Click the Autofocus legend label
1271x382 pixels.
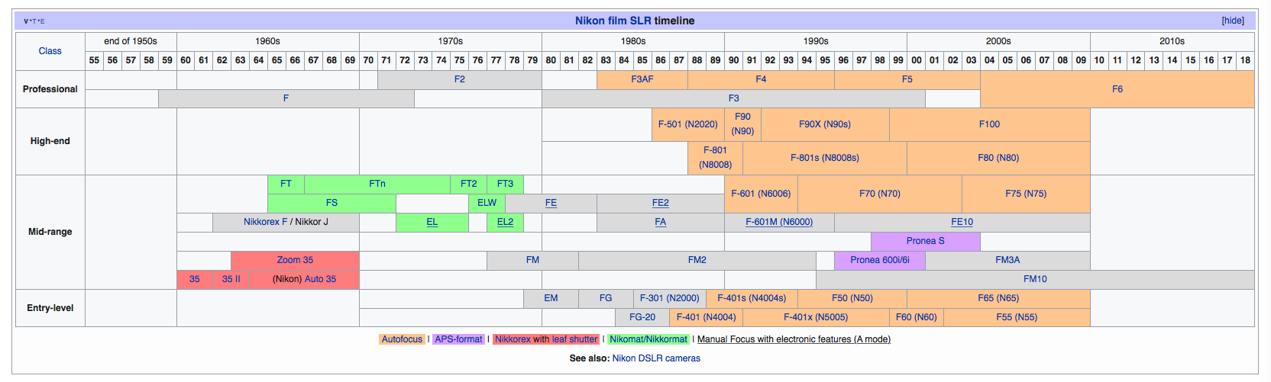click(x=402, y=339)
